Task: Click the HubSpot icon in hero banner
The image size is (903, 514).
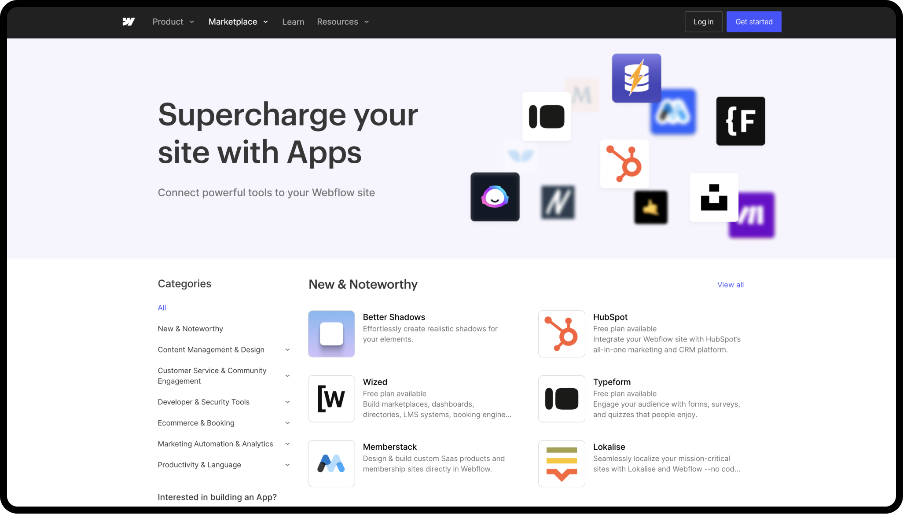Action: [x=624, y=164]
